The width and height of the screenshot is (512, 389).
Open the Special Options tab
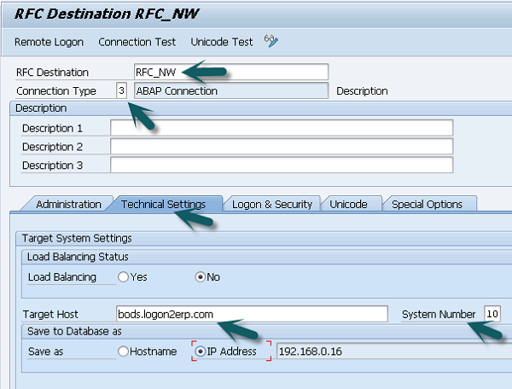[427, 204]
